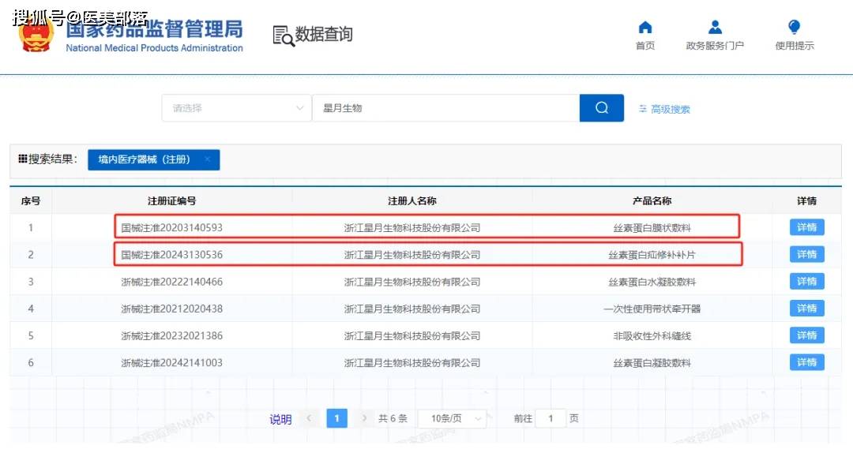Image resolution: width=853 pixels, height=464 pixels.
Task: Open the 10条/页 page size dropdown
Action: click(452, 418)
